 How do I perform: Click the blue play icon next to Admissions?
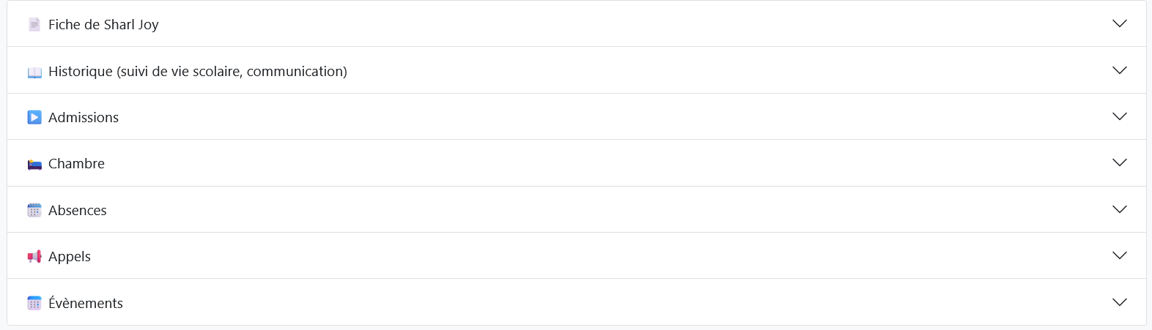(x=34, y=118)
